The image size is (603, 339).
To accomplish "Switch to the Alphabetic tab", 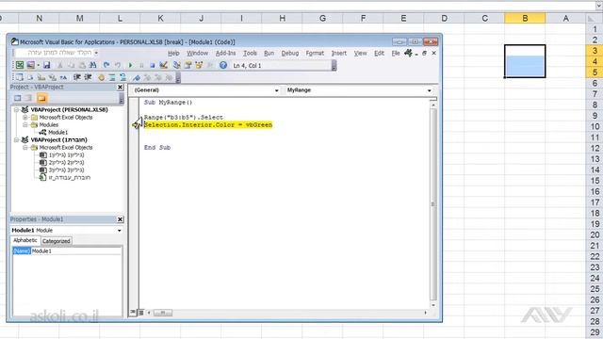I will click(25, 240).
